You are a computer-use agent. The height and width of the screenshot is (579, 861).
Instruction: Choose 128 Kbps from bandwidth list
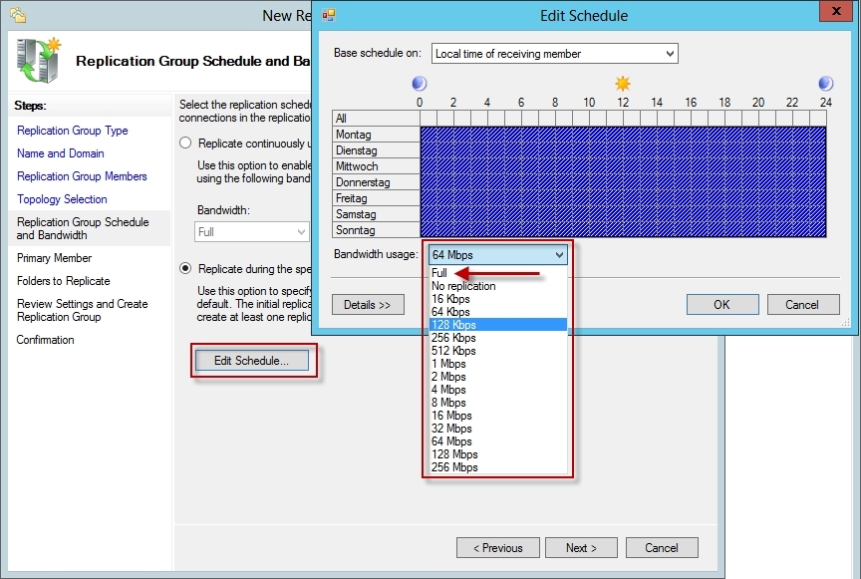click(498, 325)
